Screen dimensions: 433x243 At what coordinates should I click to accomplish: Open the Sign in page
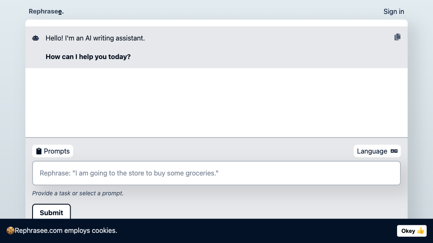click(394, 11)
